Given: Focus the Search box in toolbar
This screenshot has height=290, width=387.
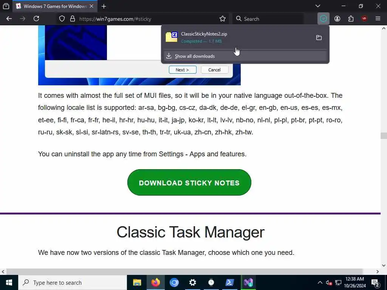Looking at the screenshot, I should (268, 19).
